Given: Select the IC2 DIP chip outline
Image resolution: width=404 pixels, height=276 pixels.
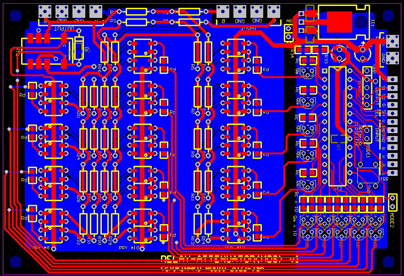Looking at the screenshot, I should [337, 126].
